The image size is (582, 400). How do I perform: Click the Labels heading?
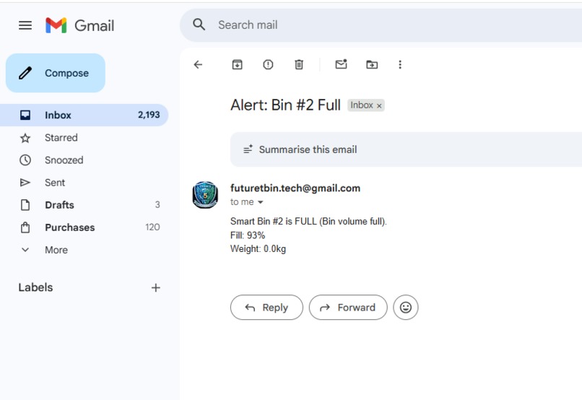[35, 287]
